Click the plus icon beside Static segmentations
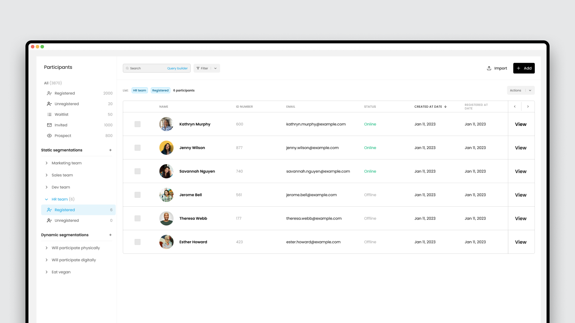 tap(110, 150)
